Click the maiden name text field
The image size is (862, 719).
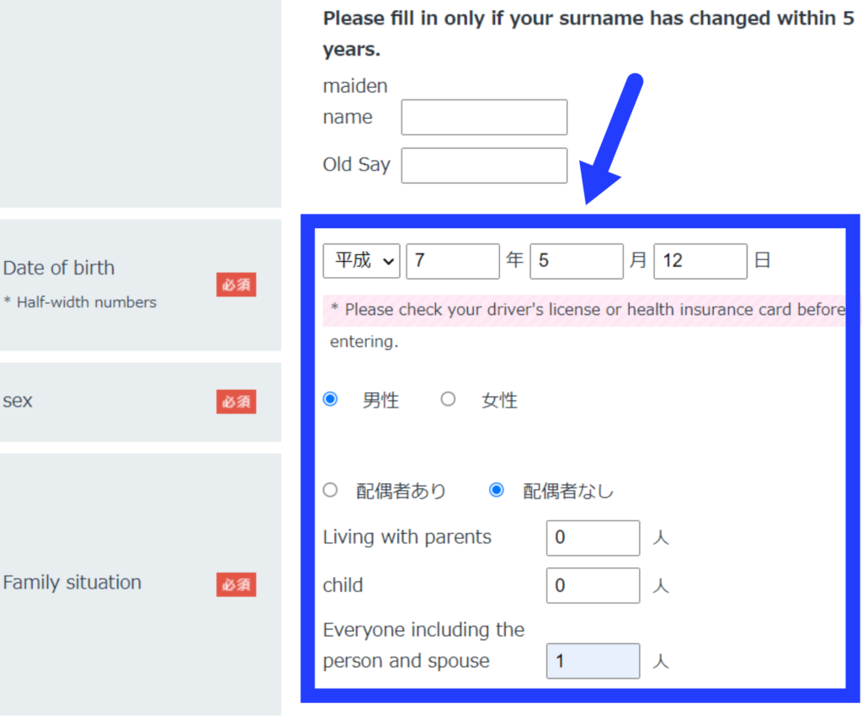pyautogui.click(x=484, y=117)
